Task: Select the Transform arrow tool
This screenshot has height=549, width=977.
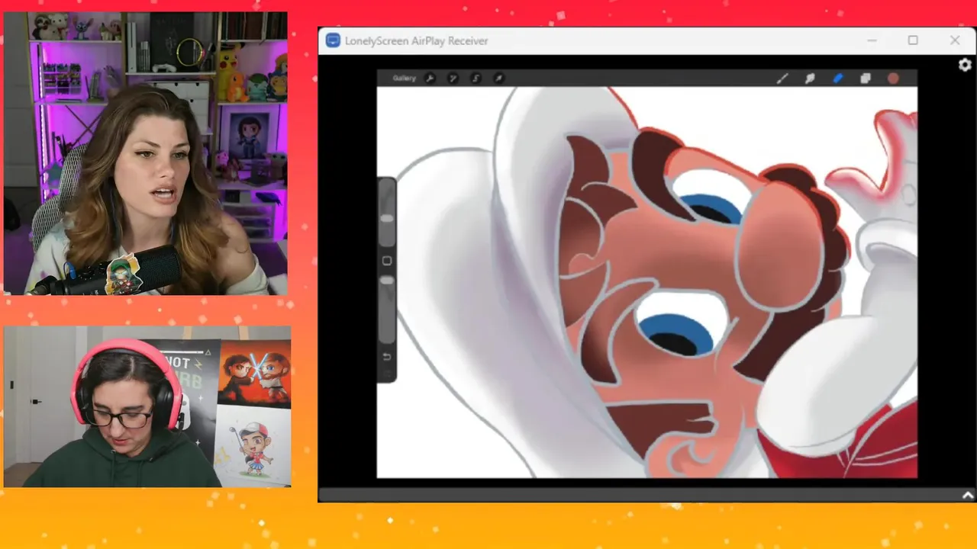Action: click(x=498, y=78)
